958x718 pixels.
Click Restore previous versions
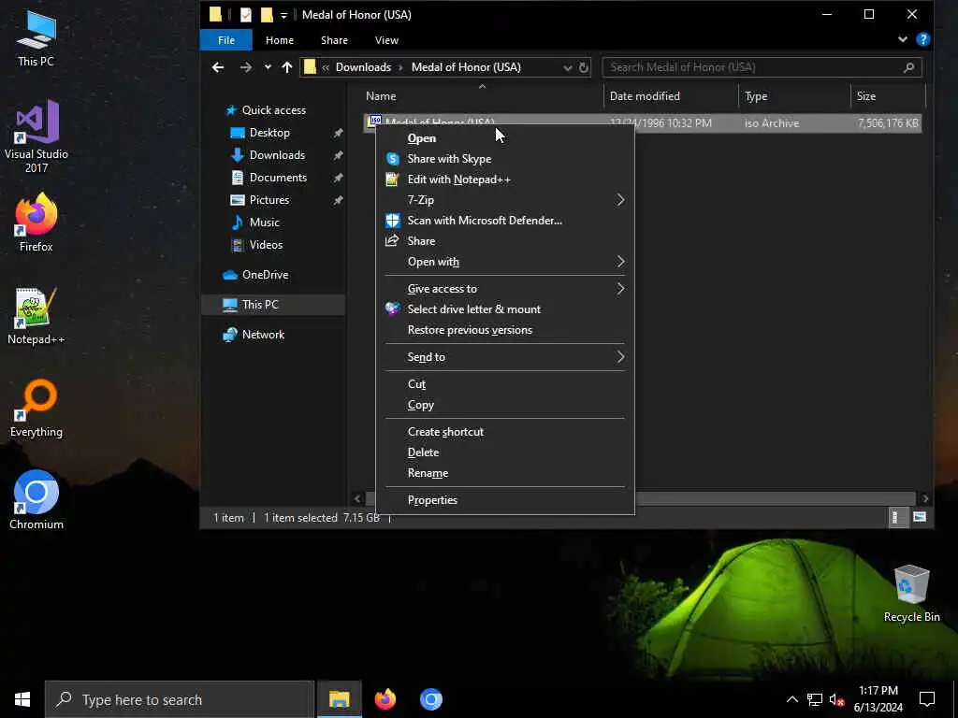coord(505,330)
